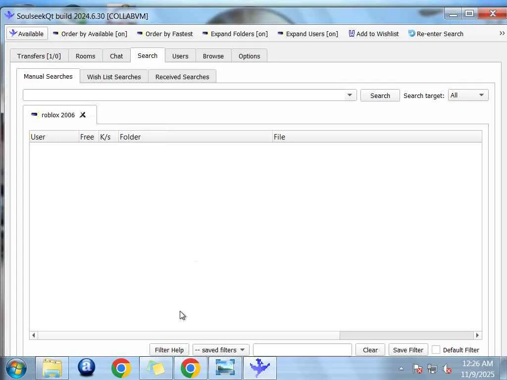The width and height of the screenshot is (507, 380).
Task: Switch to the Chat tab
Action: pos(116,56)
